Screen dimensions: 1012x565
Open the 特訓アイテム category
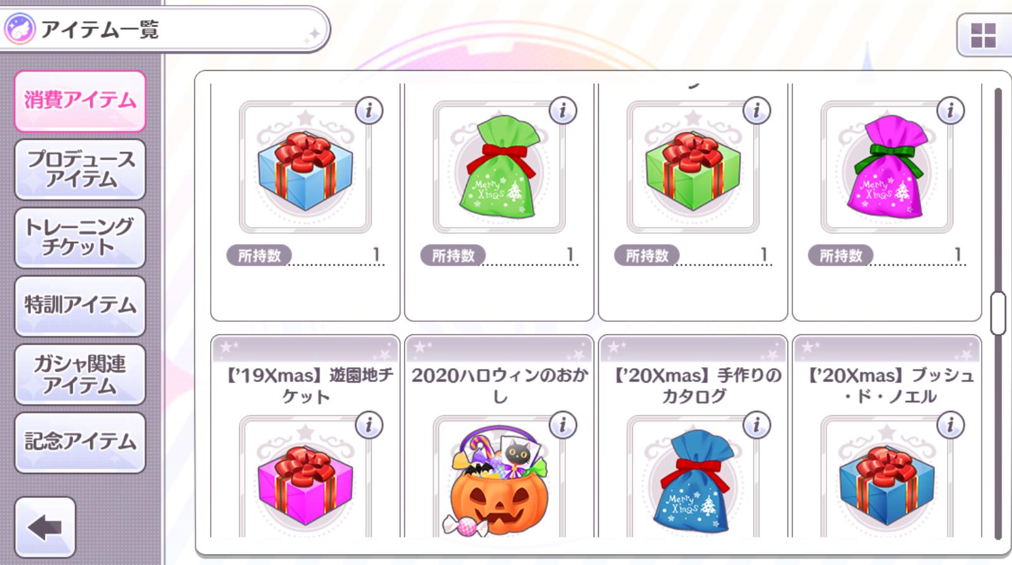[x=80, y=306]
